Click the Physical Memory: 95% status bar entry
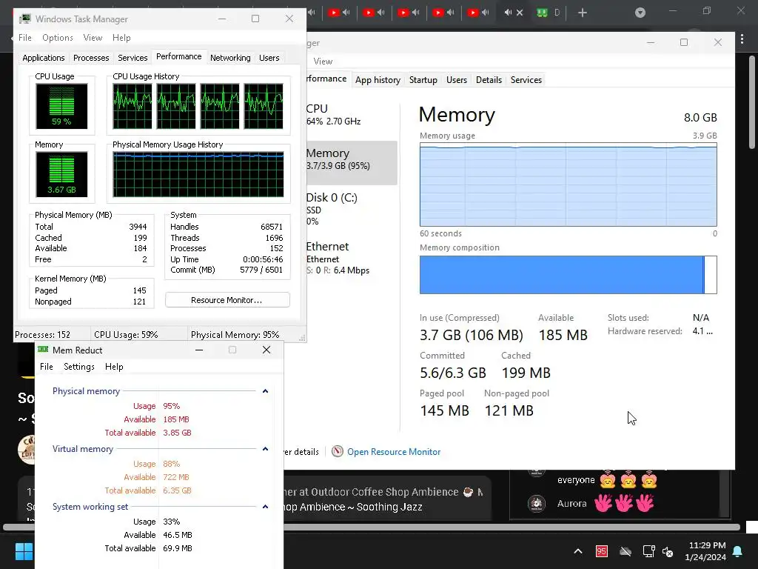This screenshot has width=758, height=569. pyautogui.click(x=235, y=334)
